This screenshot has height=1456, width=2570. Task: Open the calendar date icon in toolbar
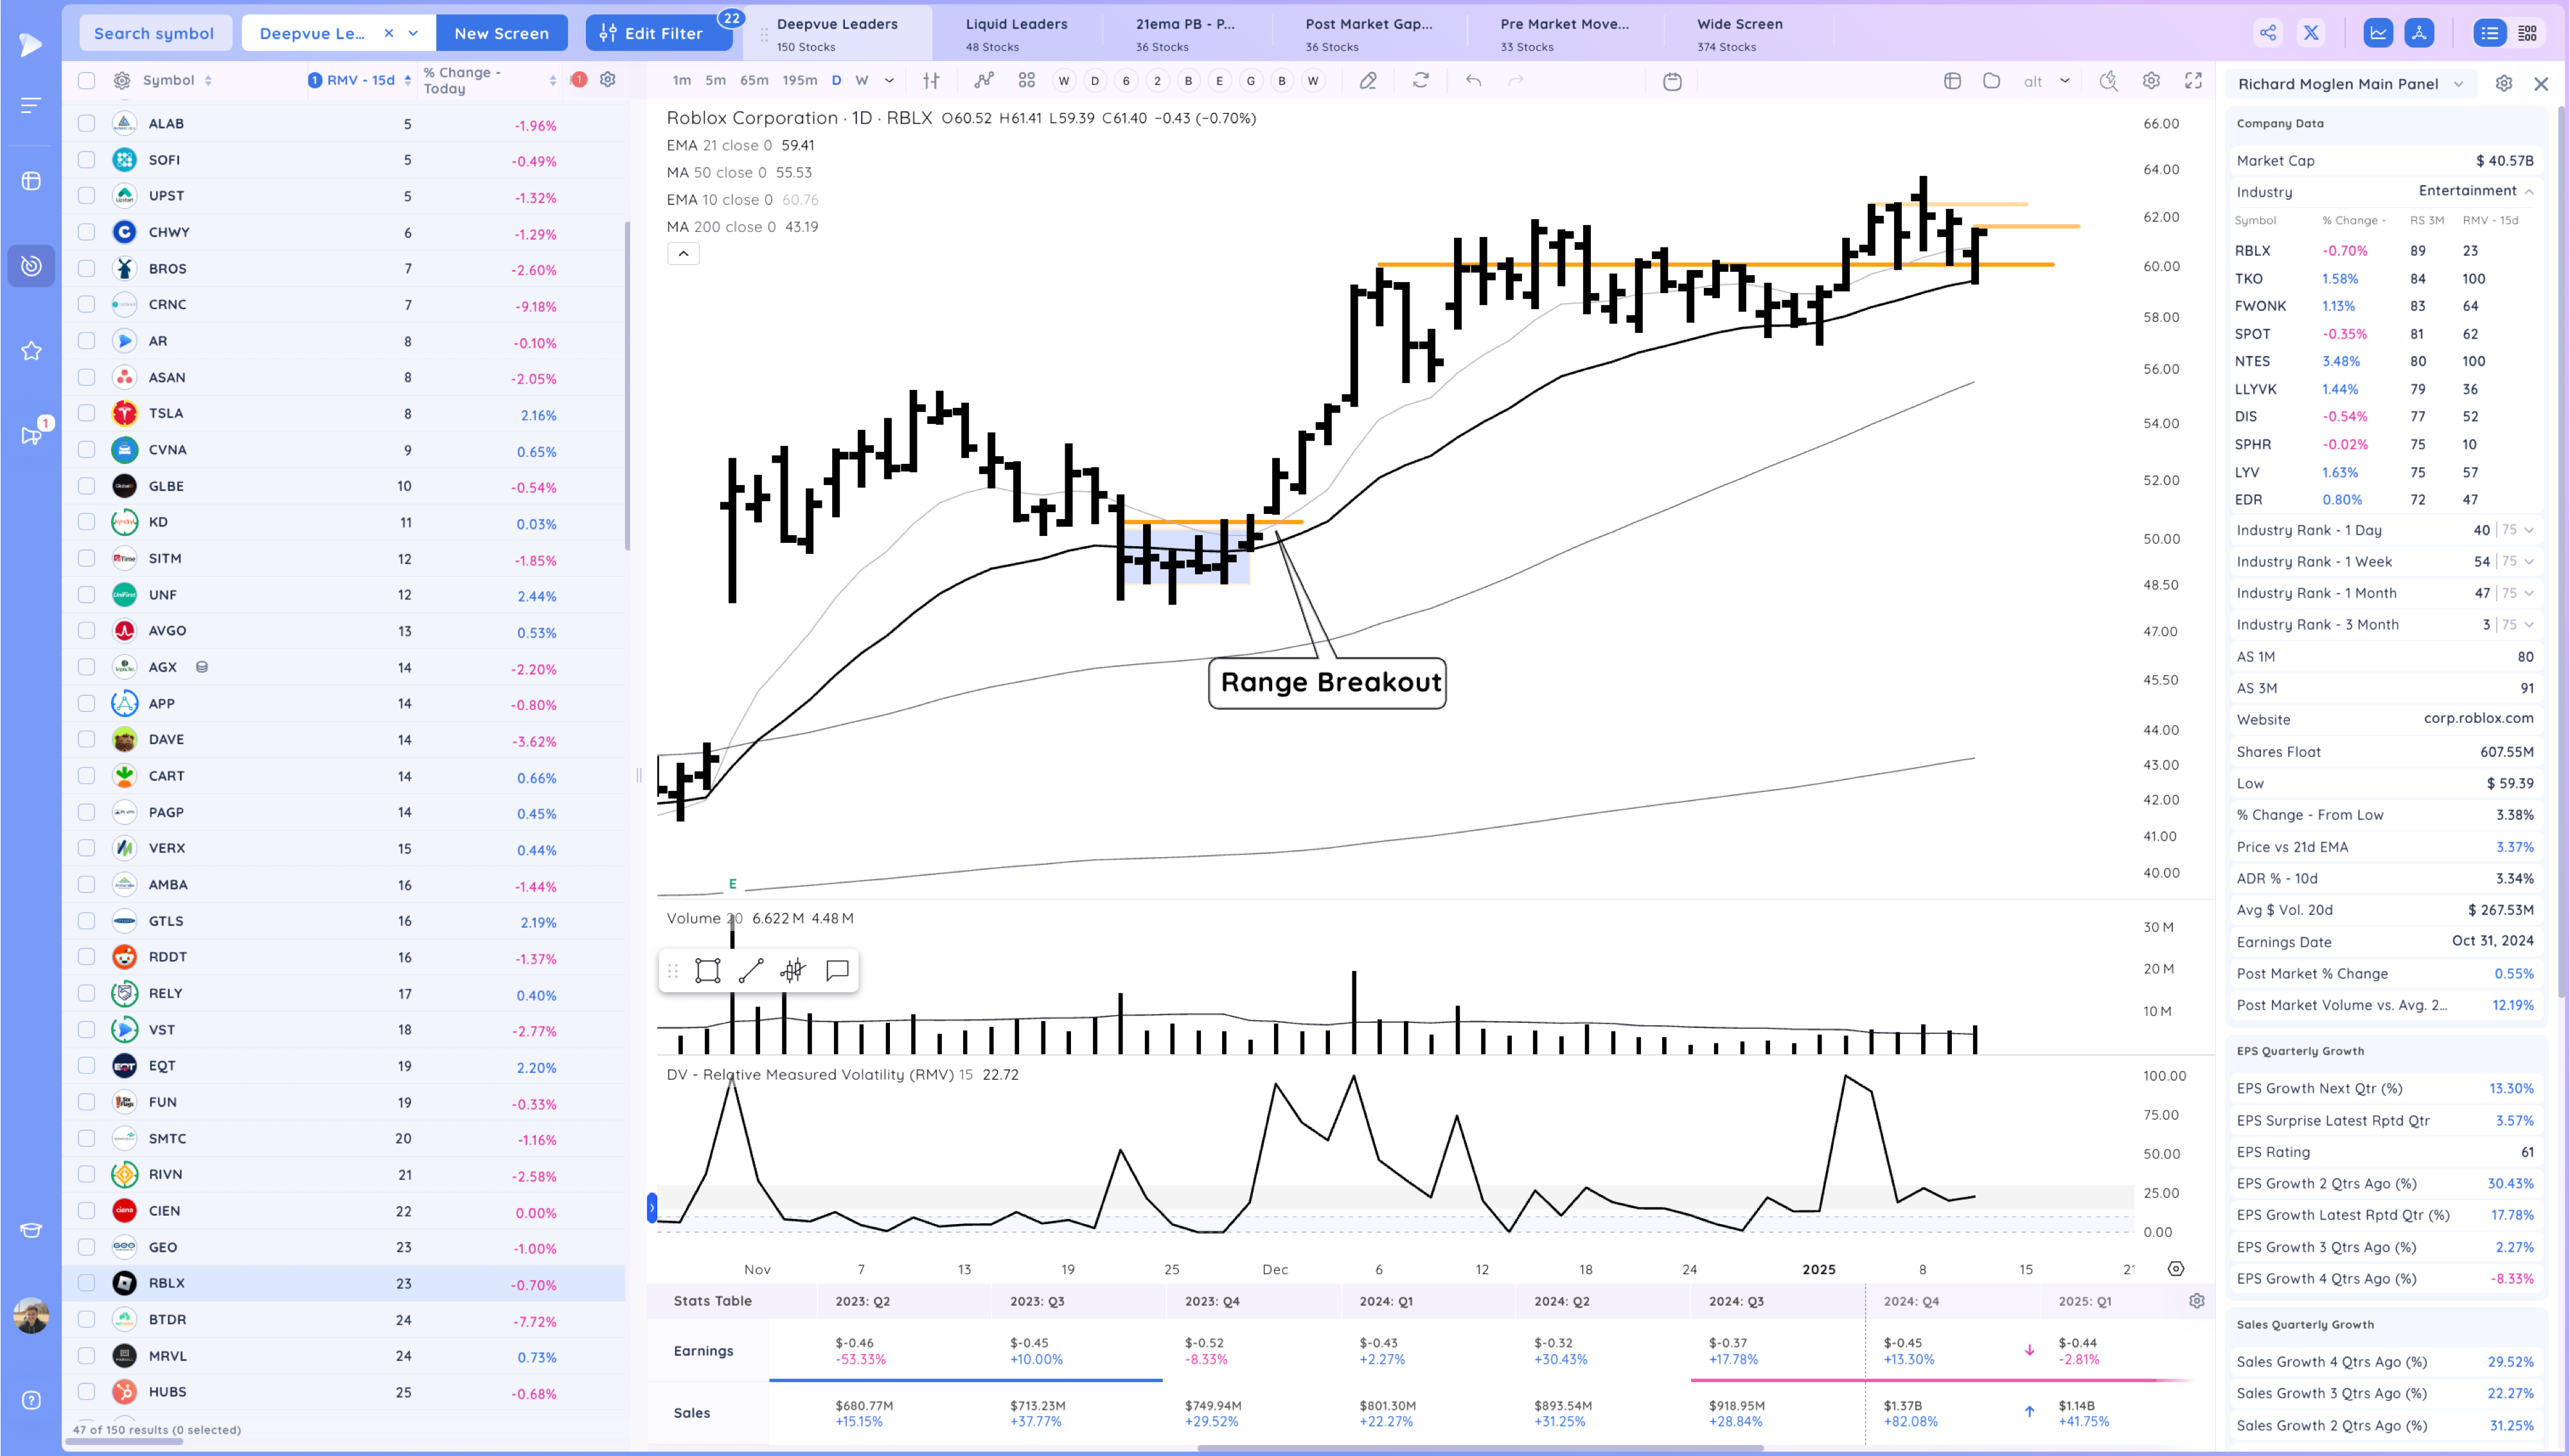pos(1672,81)
